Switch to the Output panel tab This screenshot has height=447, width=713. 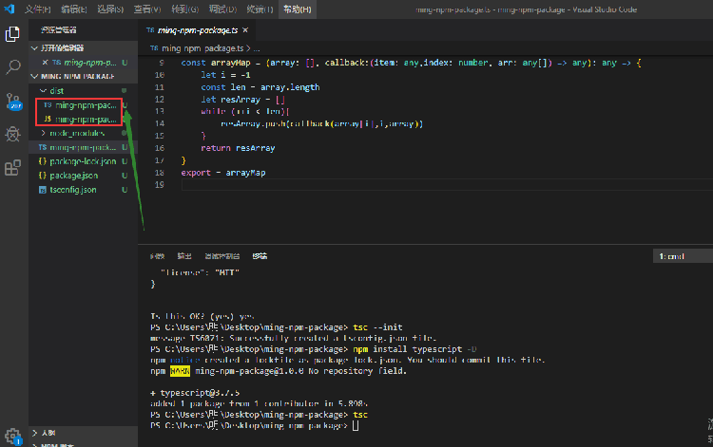183,256
